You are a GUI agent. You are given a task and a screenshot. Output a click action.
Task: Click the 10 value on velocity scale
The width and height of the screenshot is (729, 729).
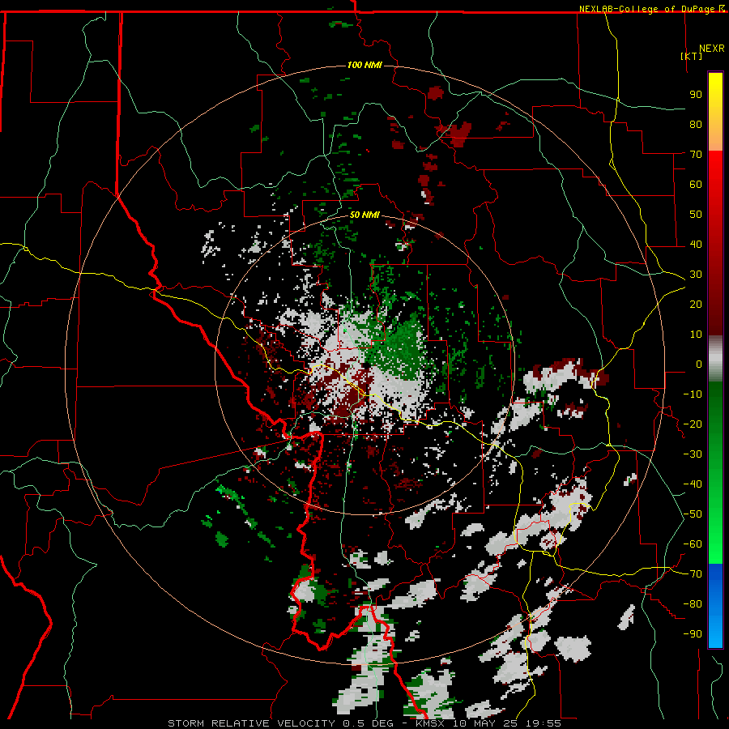(x=696, y=335)
